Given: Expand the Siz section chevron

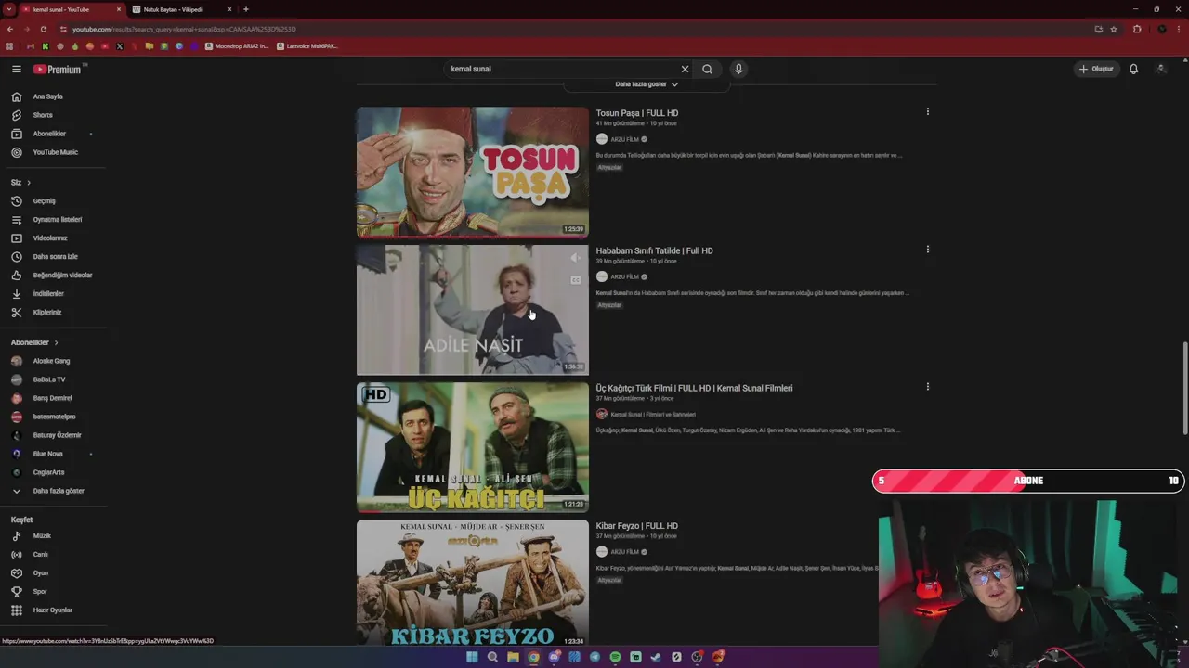Looking at the screenshot, I should pyautogui.click(x=29, y=183).
